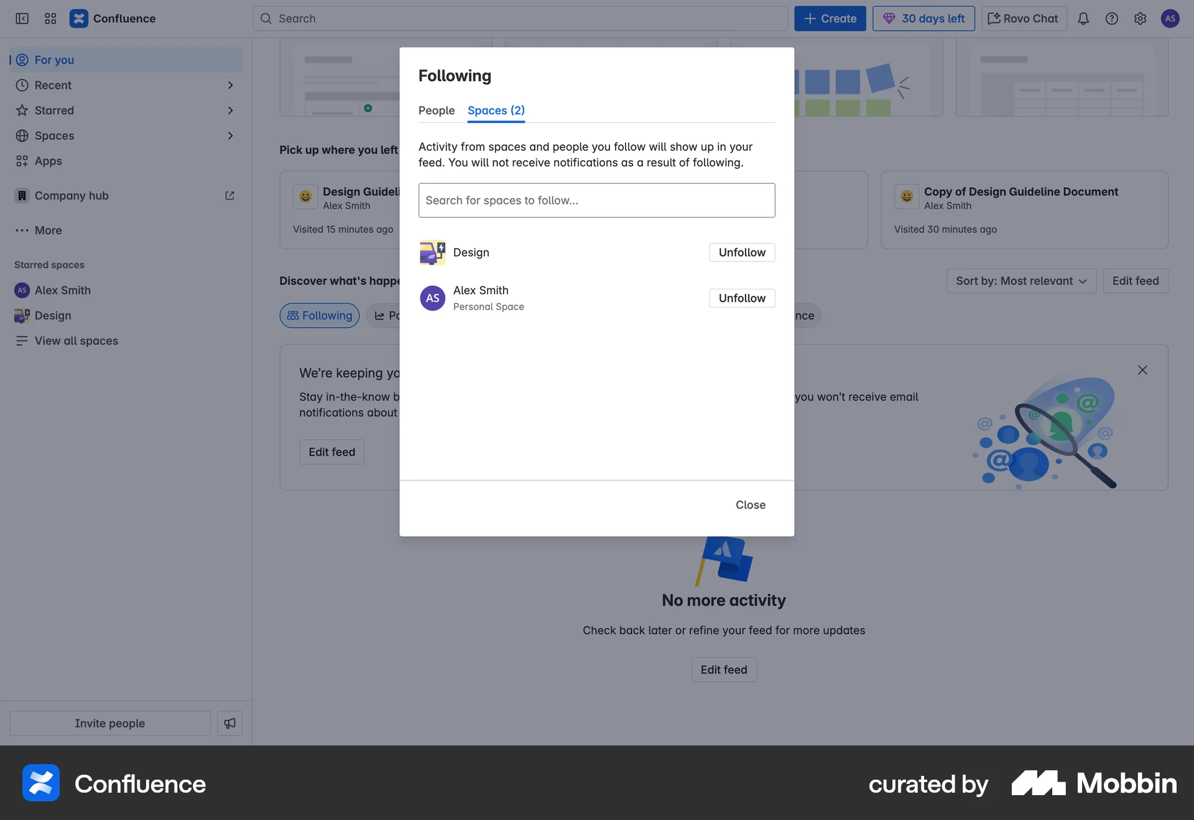Open the help question mark icon
This screenshot has height=820, width=1194.
tap(1112, 19)
